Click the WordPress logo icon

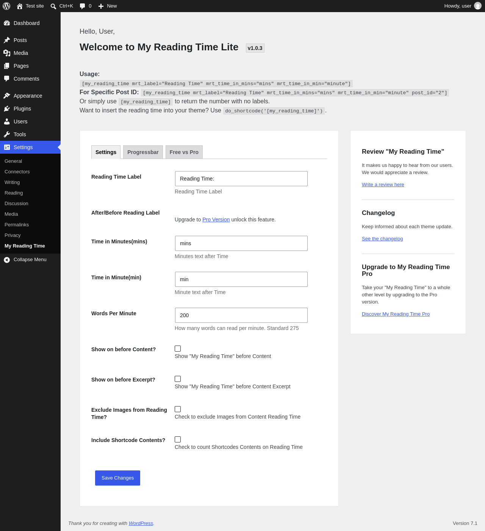6,6
